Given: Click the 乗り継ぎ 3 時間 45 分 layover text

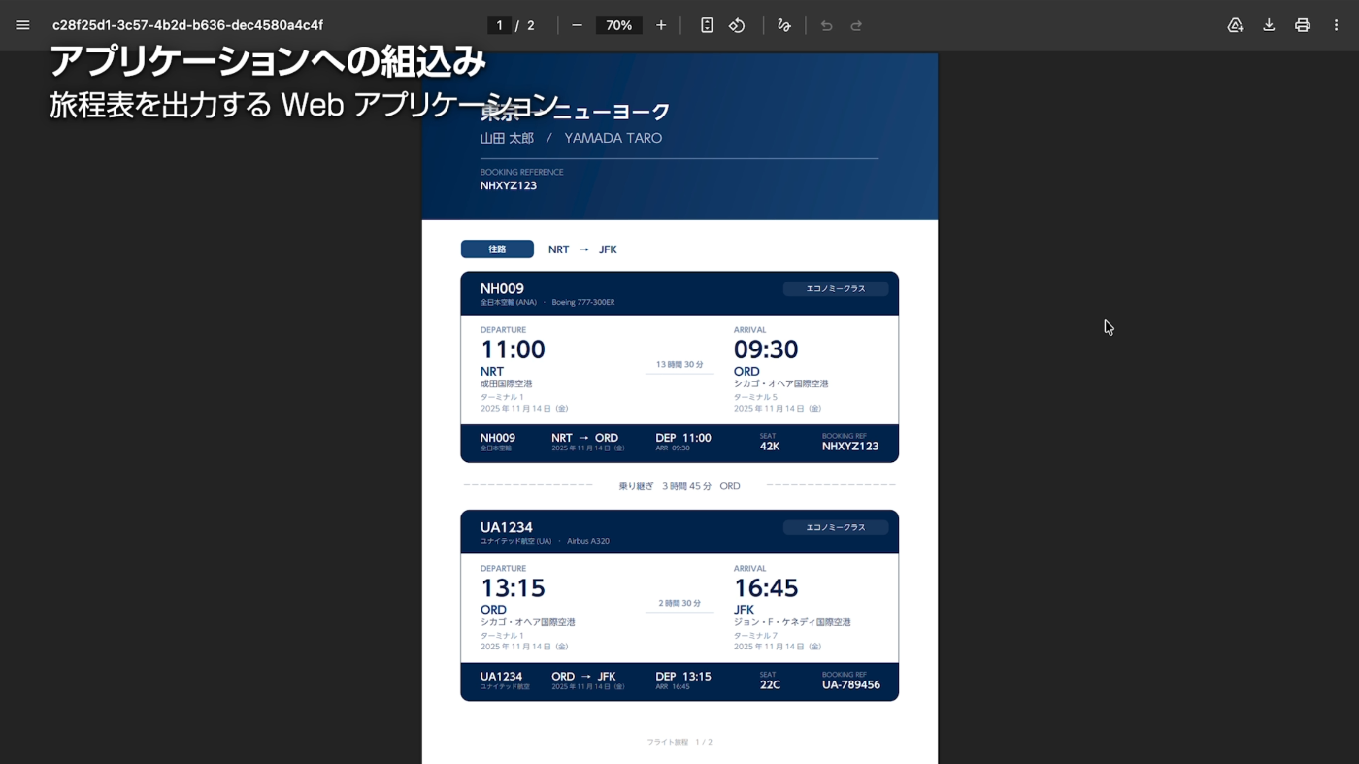Looking at the screenshot, I should tap(679, 486).
